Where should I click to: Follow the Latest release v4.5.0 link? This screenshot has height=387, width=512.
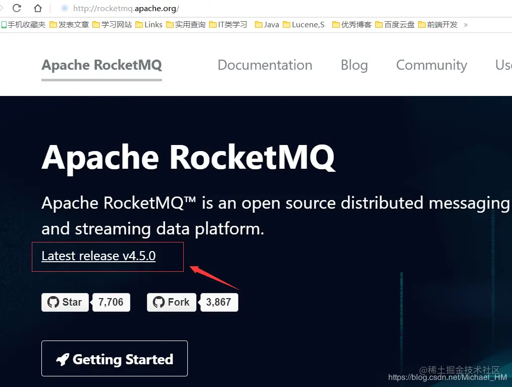98,256
